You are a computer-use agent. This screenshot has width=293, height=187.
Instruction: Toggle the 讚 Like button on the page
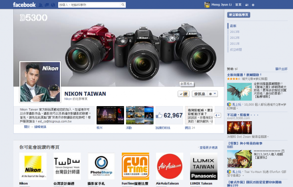[x=184, y=94]
